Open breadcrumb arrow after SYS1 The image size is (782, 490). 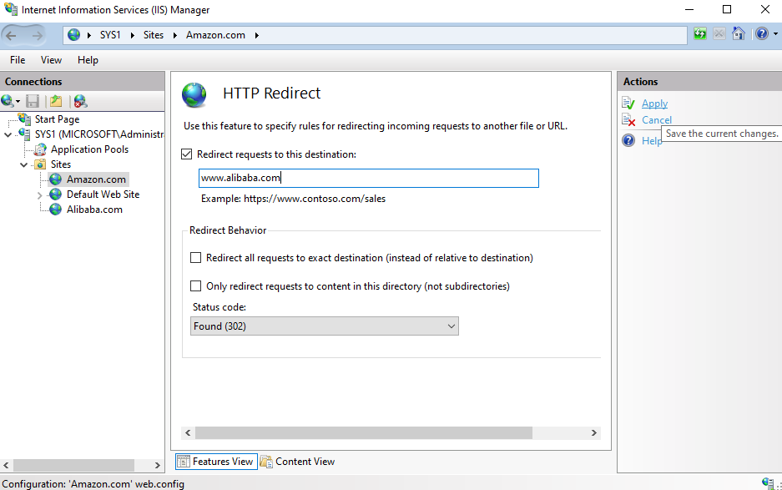pos(132,35)
